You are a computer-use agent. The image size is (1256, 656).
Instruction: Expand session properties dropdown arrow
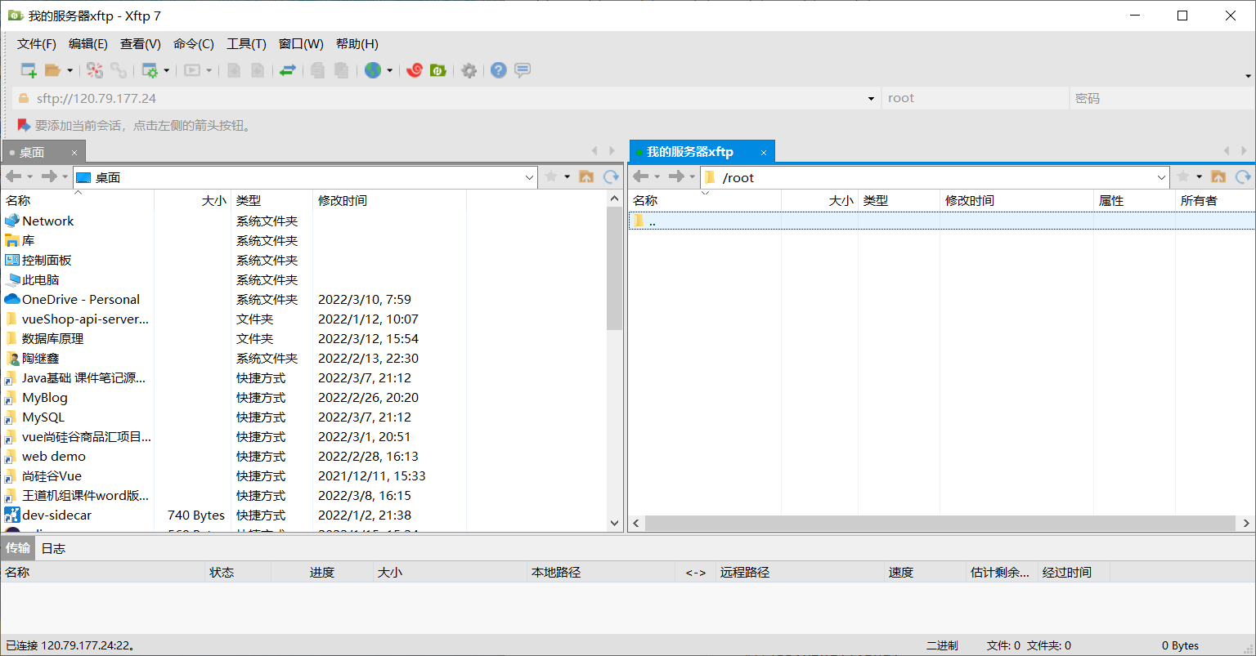(x=166, y=70)
